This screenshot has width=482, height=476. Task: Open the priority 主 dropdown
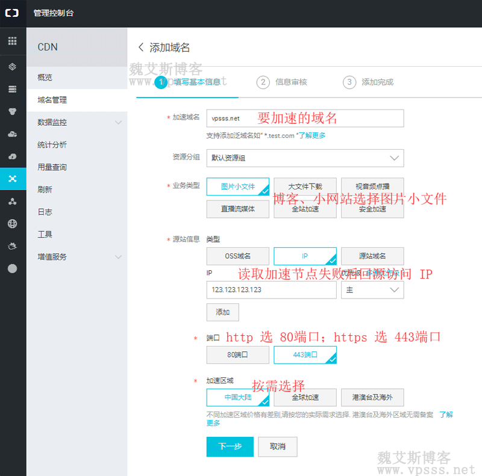[x=372, y=289]
